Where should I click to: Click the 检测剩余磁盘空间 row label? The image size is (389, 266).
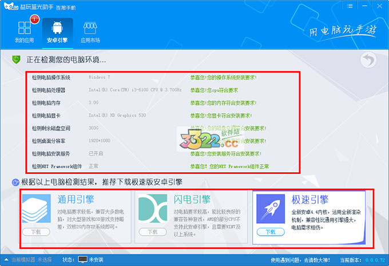pos(51,128)
